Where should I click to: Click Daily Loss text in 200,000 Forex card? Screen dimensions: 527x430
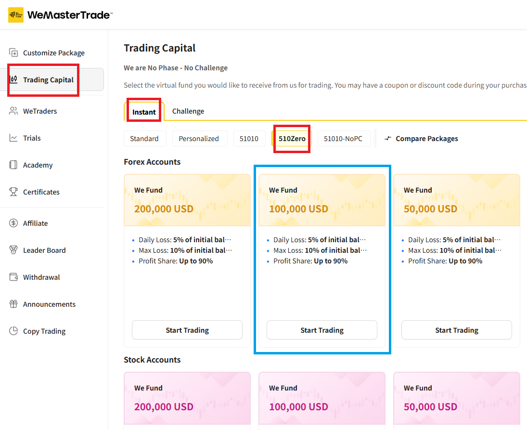point(185,240)
